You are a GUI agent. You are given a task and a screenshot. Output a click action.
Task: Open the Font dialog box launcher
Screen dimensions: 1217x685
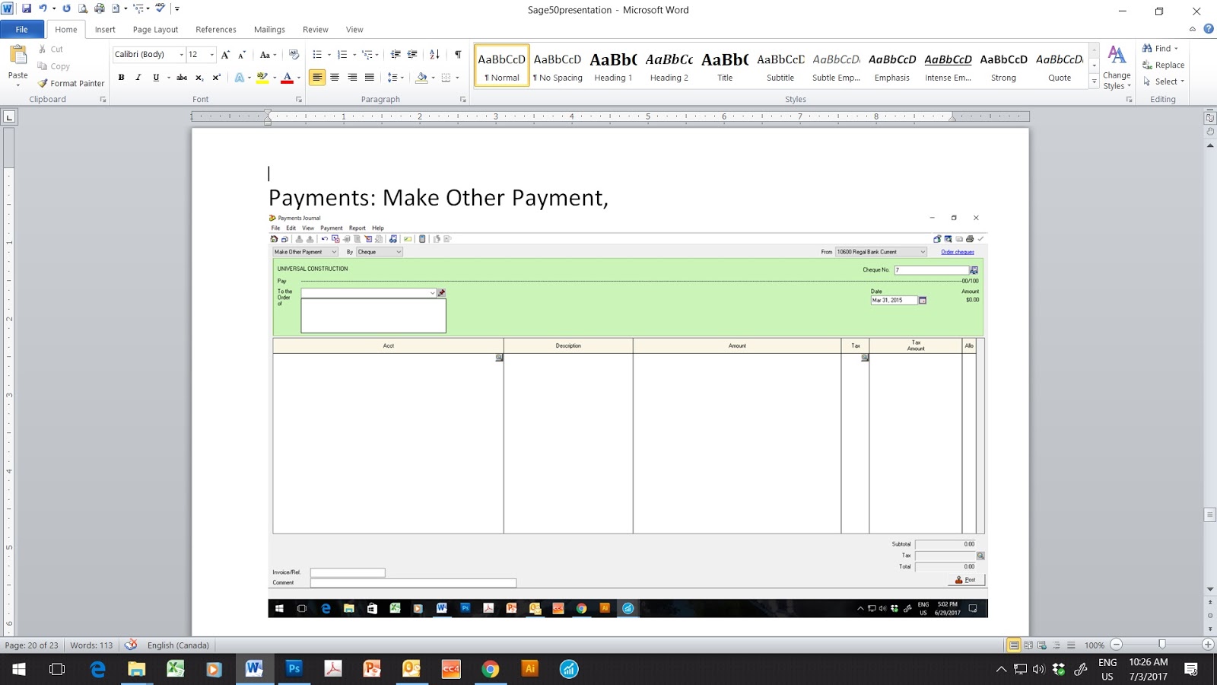[299, 100]
